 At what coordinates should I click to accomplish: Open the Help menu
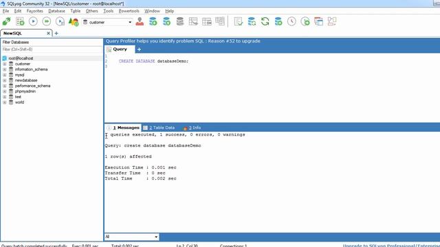tap(170, 11)
